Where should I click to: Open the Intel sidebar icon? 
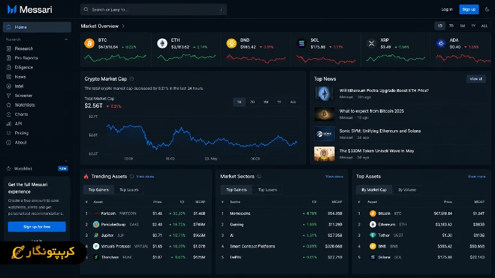click(9, 86)
